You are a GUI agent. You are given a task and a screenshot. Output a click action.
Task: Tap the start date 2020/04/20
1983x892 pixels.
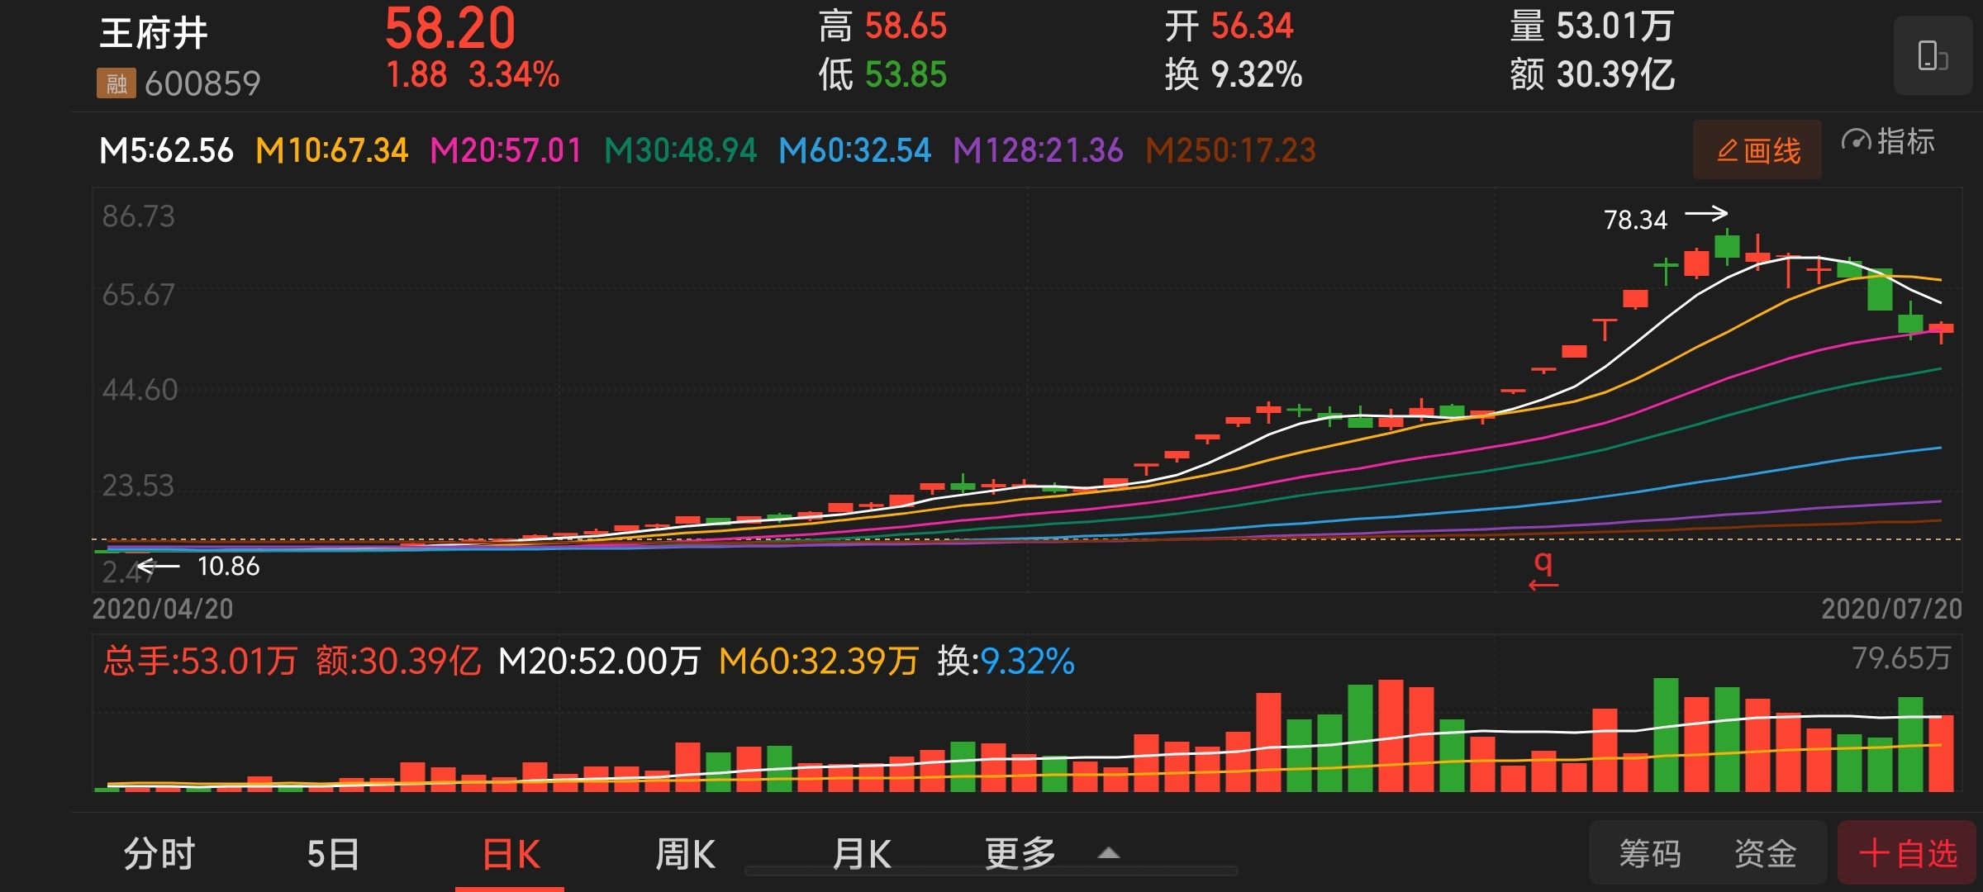click(163, 609)
